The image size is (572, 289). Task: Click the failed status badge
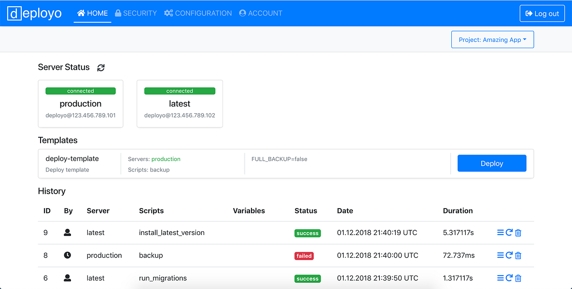click(x=304, y=256)
